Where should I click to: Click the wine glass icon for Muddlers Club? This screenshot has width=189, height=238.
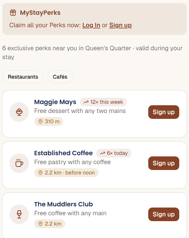19,214
